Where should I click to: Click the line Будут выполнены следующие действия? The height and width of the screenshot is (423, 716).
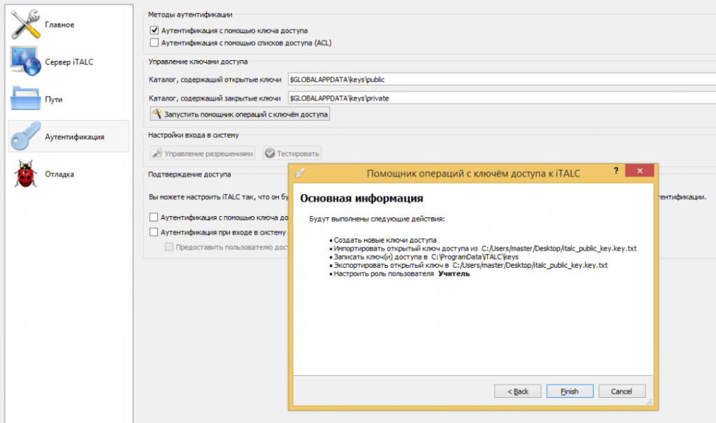tap(377, 219)
